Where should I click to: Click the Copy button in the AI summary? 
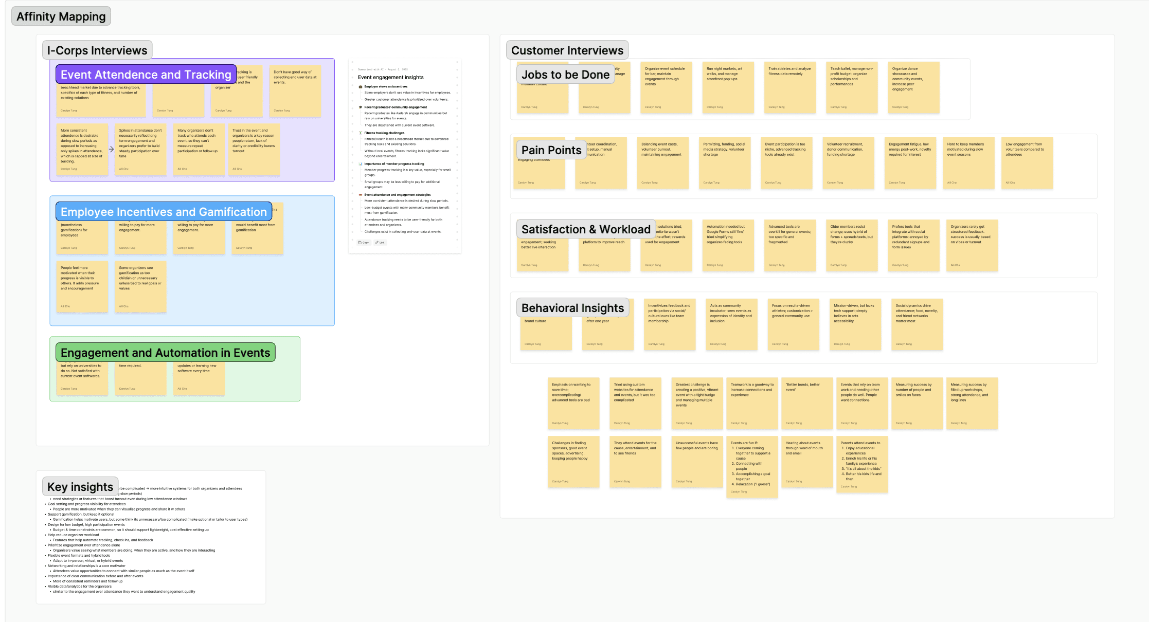click(x=364, y=243)
